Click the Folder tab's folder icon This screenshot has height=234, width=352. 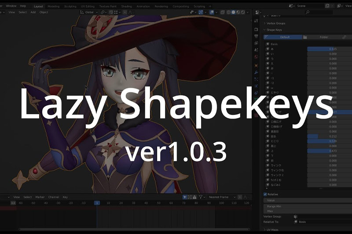(305, 37)
